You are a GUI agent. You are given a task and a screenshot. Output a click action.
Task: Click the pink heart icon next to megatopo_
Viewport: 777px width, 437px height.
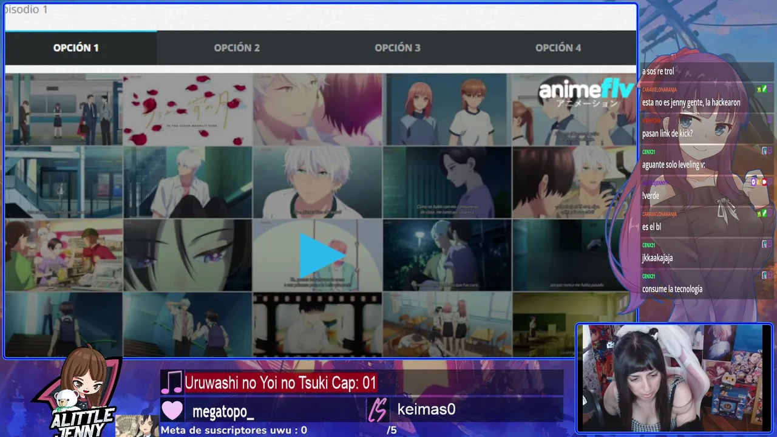[x=172, y=410]
